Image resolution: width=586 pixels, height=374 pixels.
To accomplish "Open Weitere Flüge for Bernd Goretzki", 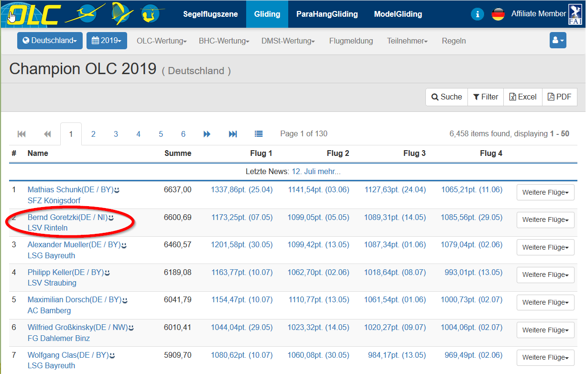I will tap(545, 220).
